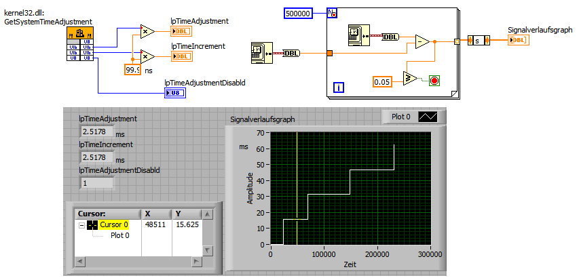Click the subtract node in the loop
Image resolution: width=579 pixels, height=278 pixels.
click(422, 41)
